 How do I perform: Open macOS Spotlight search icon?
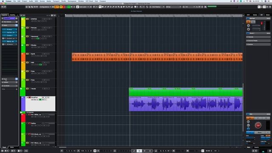tap(262, 1)
